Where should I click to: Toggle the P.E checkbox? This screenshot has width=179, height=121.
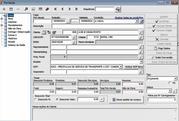(170, 83)
